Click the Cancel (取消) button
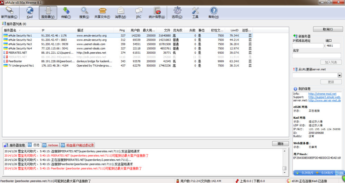Viewport: 345px width, 183px height. pos(328,29)
